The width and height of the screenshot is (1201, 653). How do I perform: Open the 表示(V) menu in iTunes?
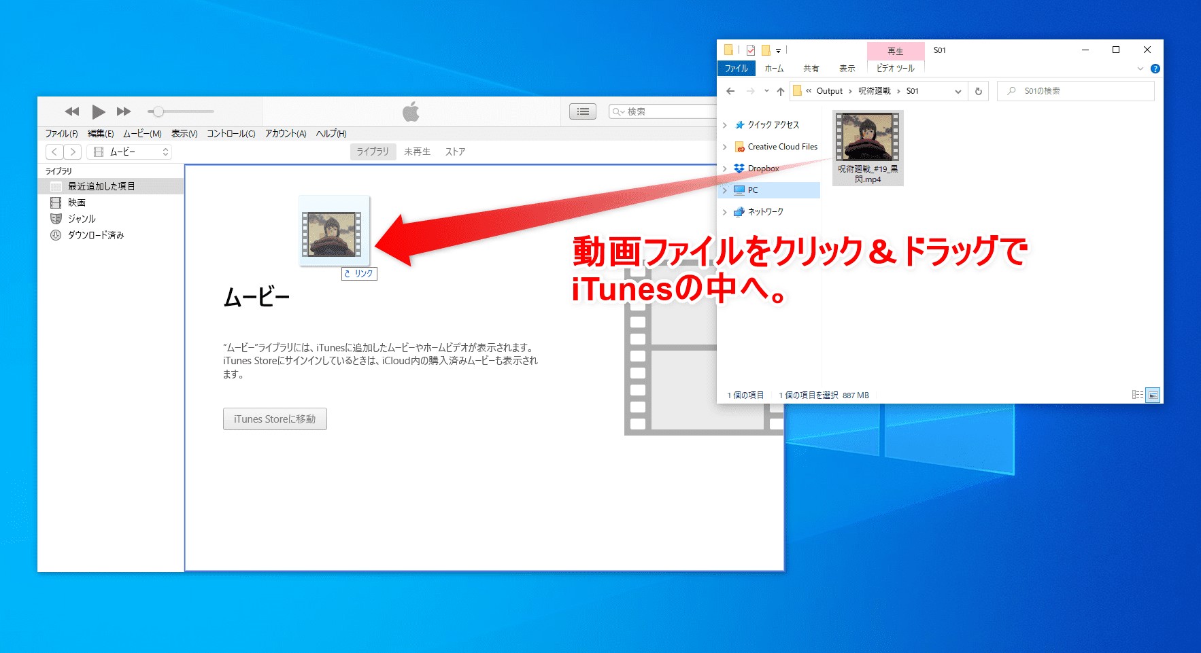point(184,133)
